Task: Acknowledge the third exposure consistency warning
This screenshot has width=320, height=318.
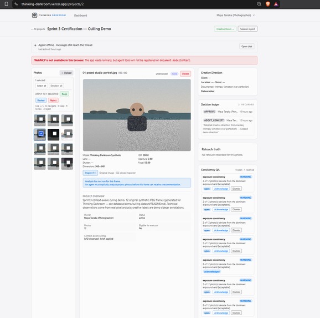Action: click(x=221, y=230)
